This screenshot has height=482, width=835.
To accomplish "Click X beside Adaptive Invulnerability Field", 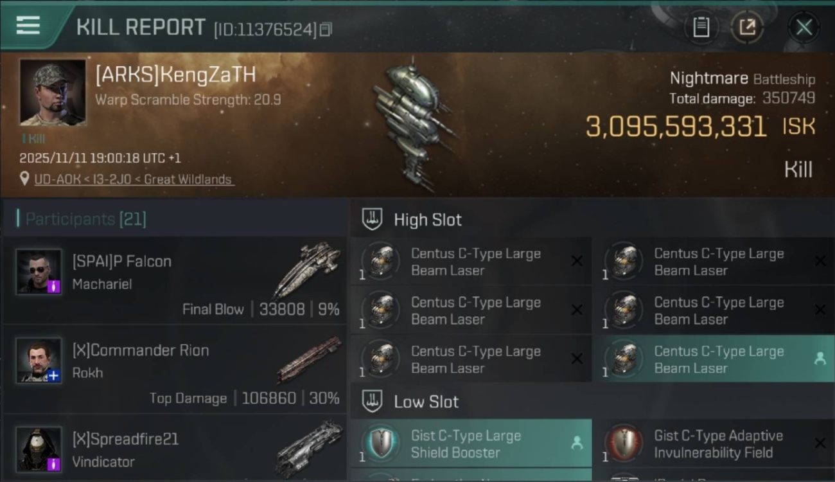I will (x=820, y=443).
